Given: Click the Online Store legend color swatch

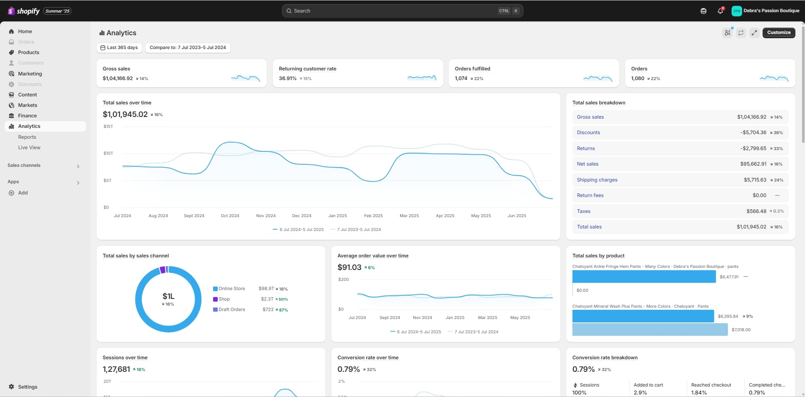Looking at the screenshot, I should tap(215, 289).
